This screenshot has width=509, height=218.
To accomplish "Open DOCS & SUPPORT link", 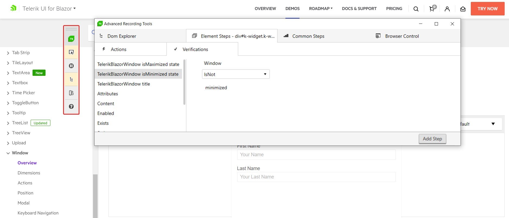I will [359, 9].
